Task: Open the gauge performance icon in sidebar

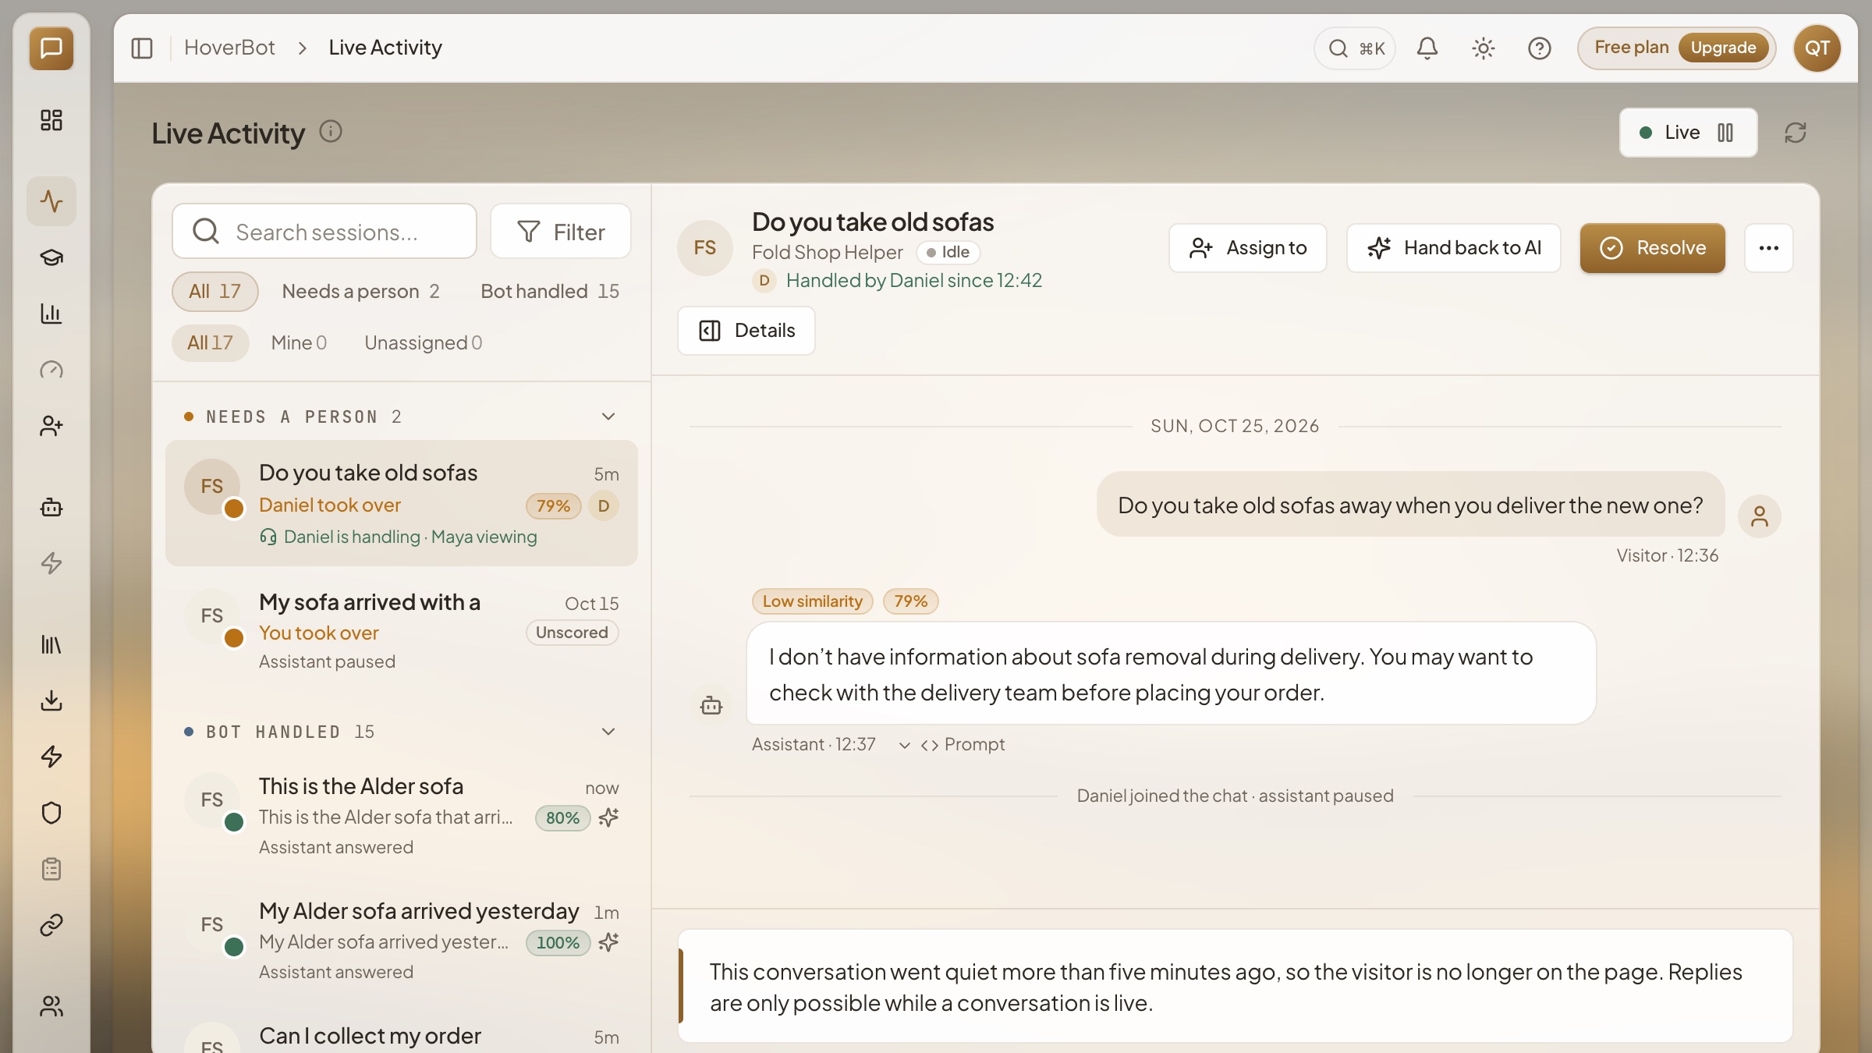Action: (51, 370)
